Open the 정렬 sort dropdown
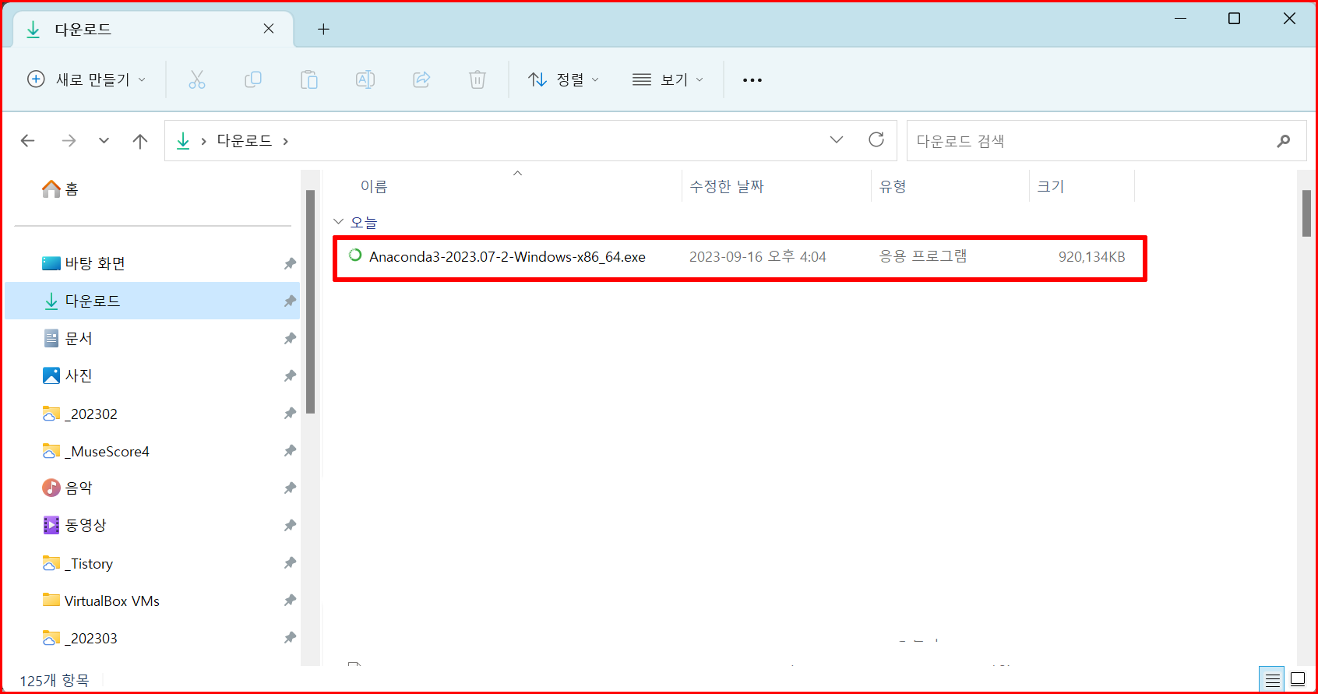 (x=564, y=79)
